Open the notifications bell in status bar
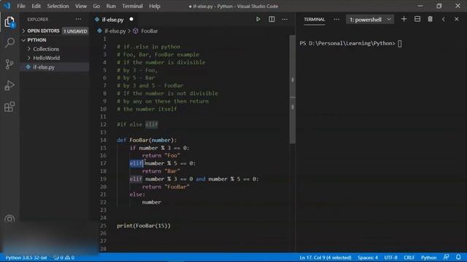Image resolution: width=467 pixels, height=262 pixels. [x=458, y=257]
